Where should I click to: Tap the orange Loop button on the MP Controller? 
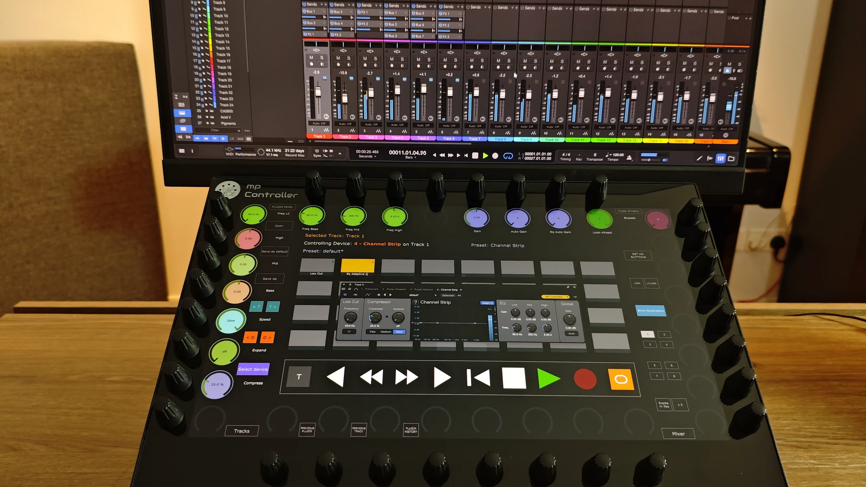[x=621, y=379]
